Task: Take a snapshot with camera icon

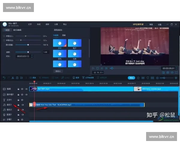Action: (x=168, y=73)
